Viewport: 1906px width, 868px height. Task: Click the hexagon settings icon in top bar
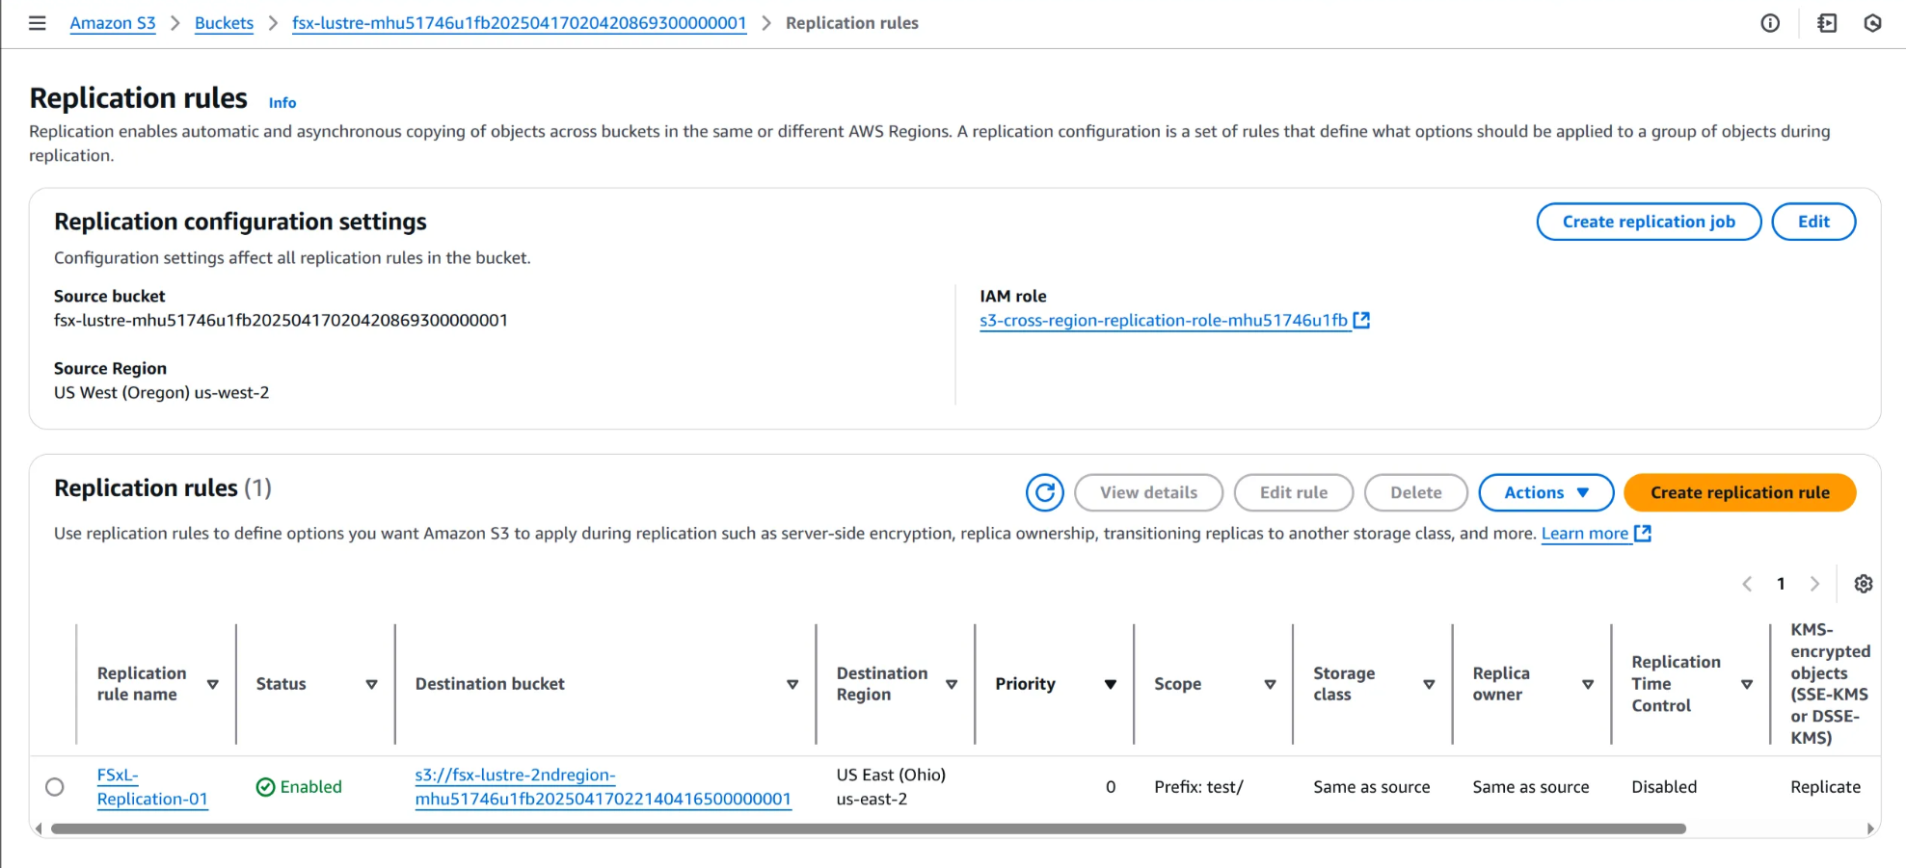(x=1872, y=23)
